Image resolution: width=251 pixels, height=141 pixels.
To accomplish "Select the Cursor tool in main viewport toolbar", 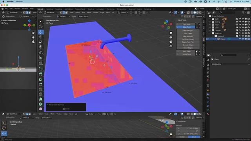I will coord(41,26).
